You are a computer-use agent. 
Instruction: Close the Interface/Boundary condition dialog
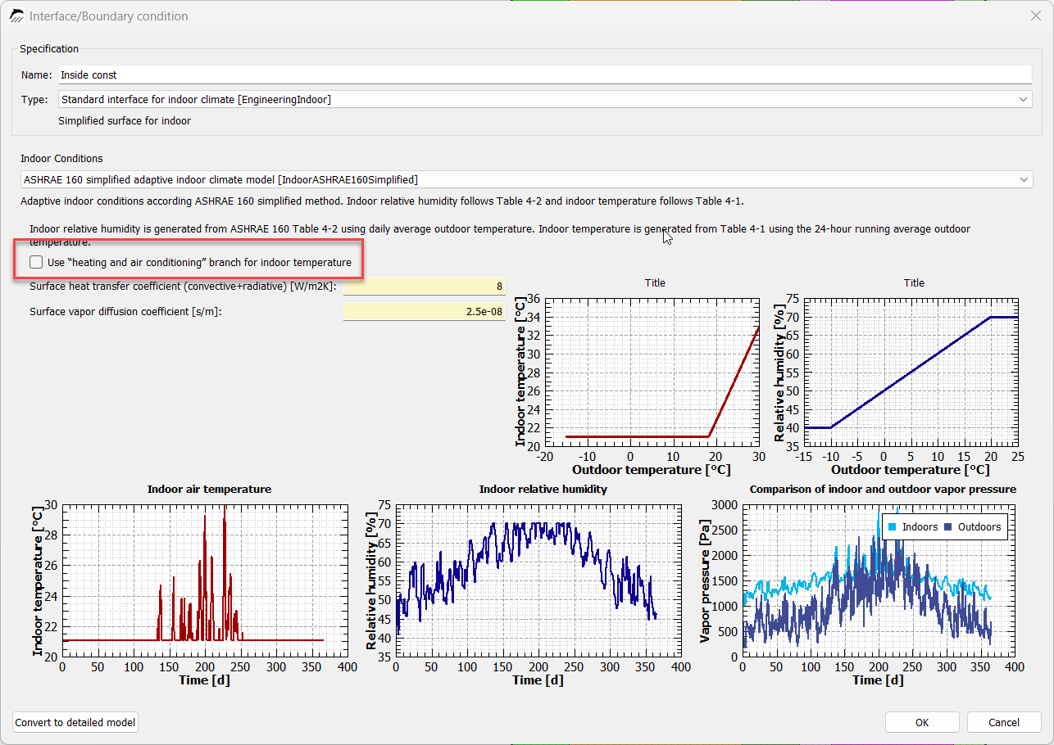coord(1035,16)
